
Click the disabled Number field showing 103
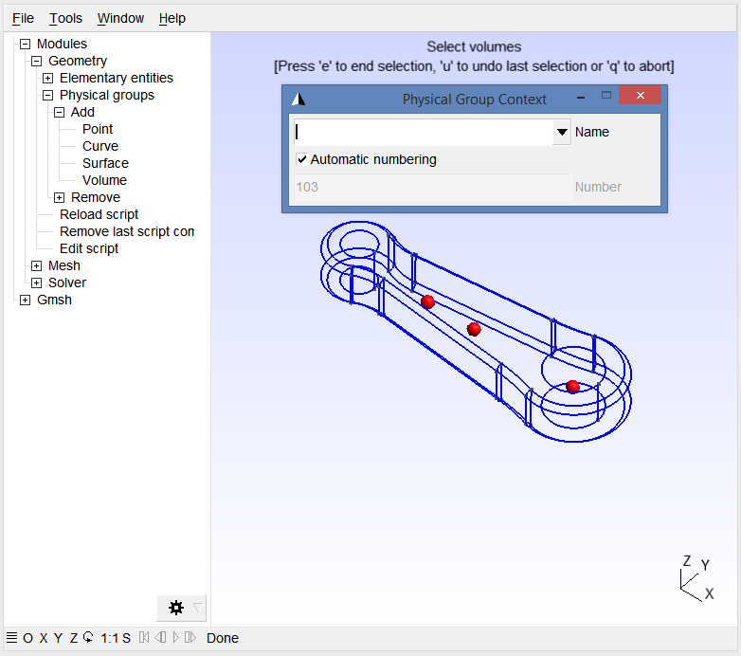click(x=432, y=187)
